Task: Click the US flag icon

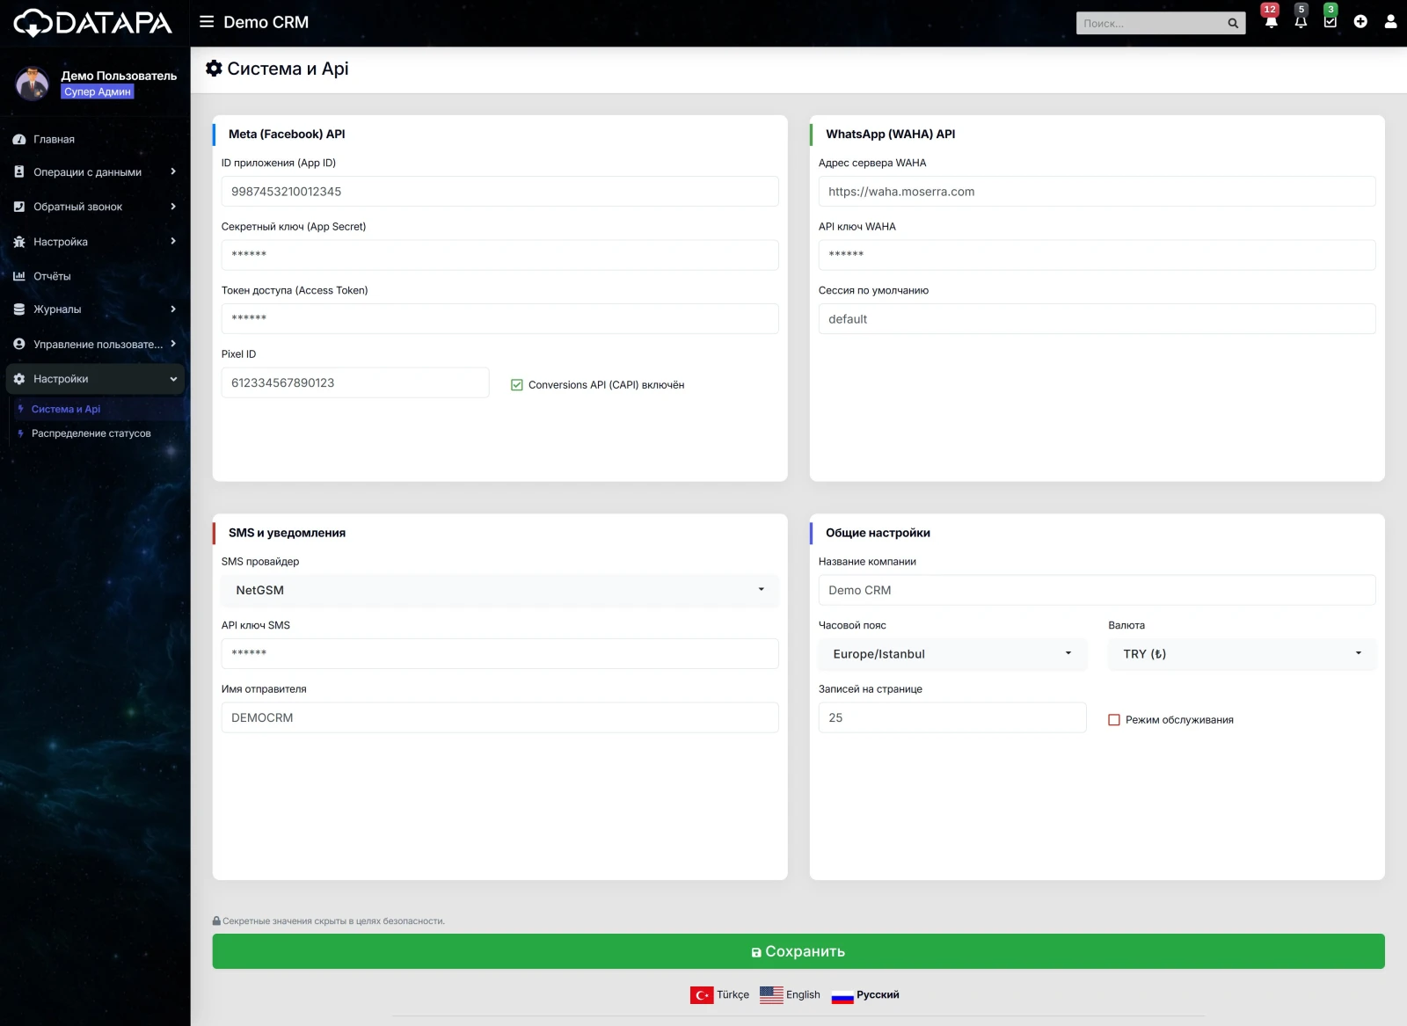Action: [x=771, y=995]
